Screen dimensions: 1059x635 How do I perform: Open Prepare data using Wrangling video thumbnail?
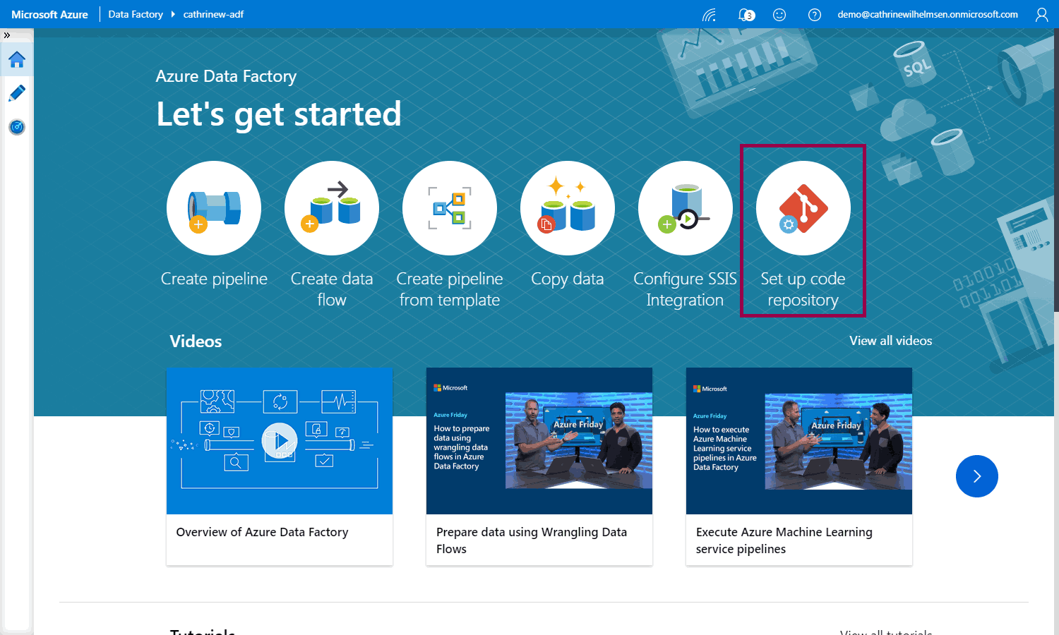pyautogui.click(x=539, y=441)
